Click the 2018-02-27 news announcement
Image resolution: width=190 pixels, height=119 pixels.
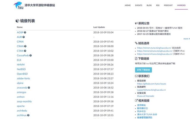(153, 31)
